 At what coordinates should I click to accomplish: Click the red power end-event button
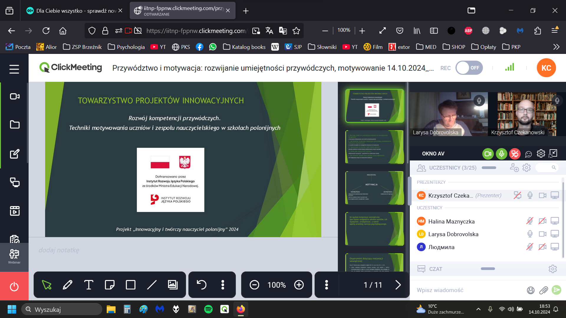[14, 286]
